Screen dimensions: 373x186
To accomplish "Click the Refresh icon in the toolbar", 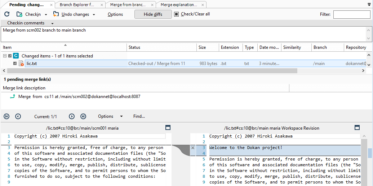I will [x=7, y=14].
